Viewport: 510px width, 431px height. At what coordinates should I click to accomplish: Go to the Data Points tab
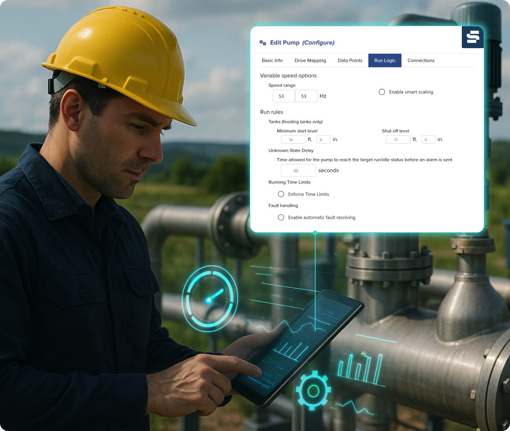click(x=350, y=61)
